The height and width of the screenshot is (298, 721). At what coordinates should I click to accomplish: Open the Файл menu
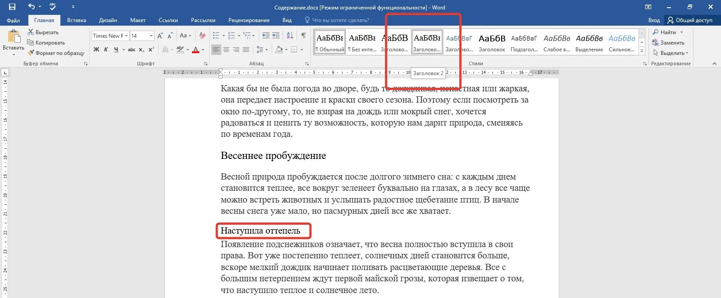(13, 20)
